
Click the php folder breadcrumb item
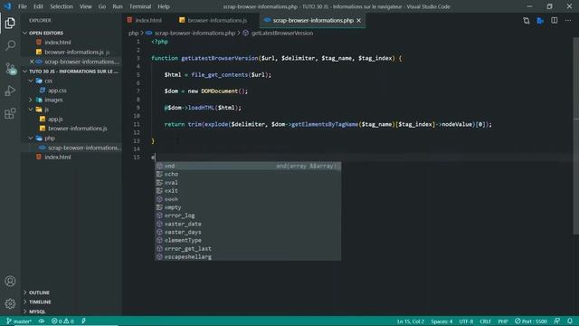click(133, 33)
